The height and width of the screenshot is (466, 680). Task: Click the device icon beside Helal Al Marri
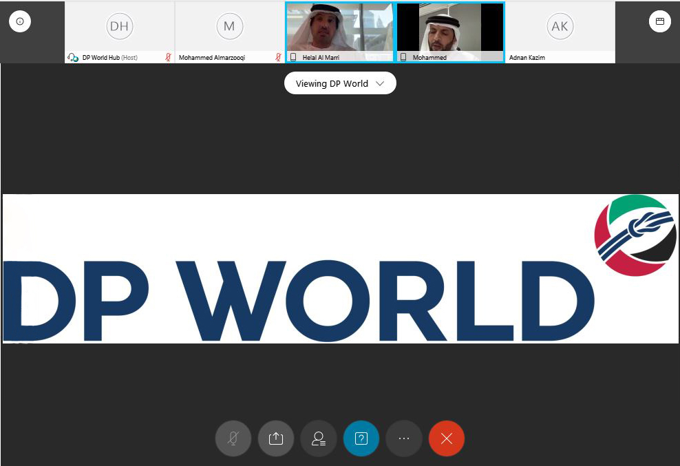point(294,58)
